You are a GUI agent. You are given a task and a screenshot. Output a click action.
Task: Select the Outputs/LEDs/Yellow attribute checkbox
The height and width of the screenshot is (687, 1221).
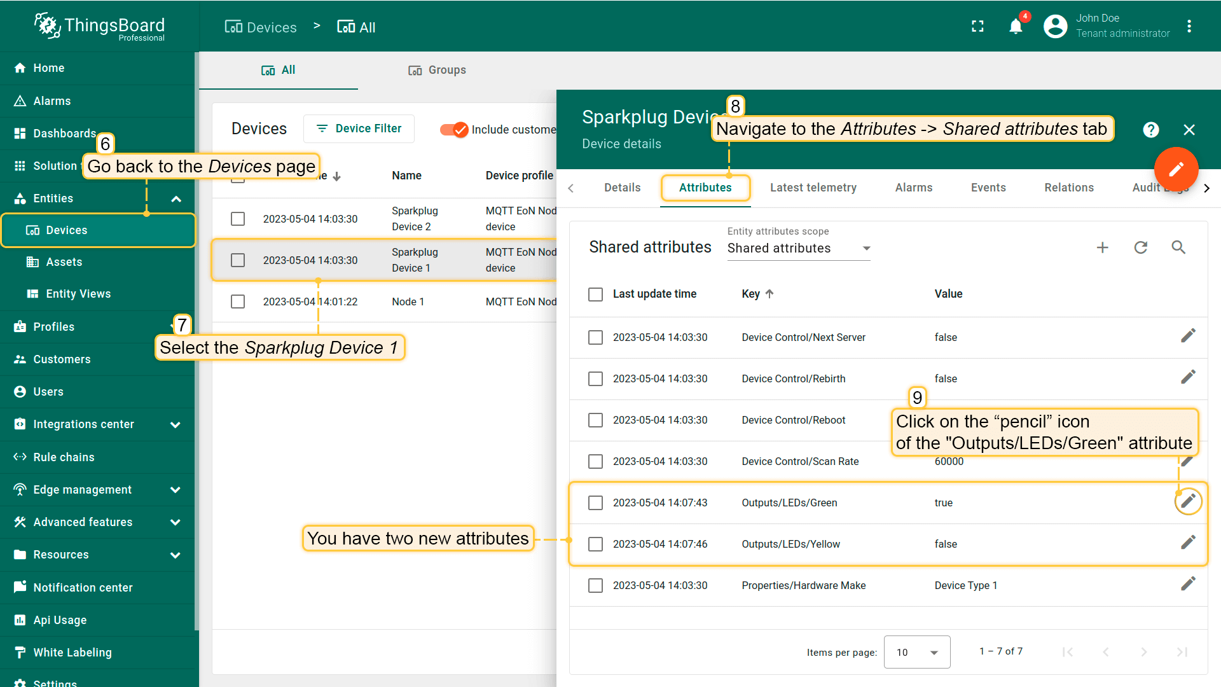(595, 545)
